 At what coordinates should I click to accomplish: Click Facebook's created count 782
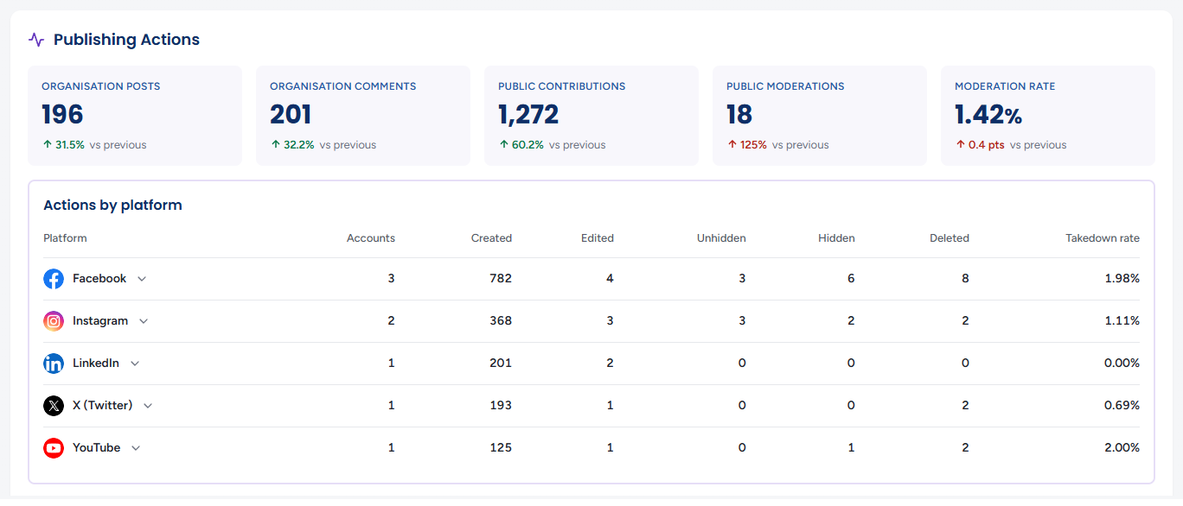tap(501, 279)
